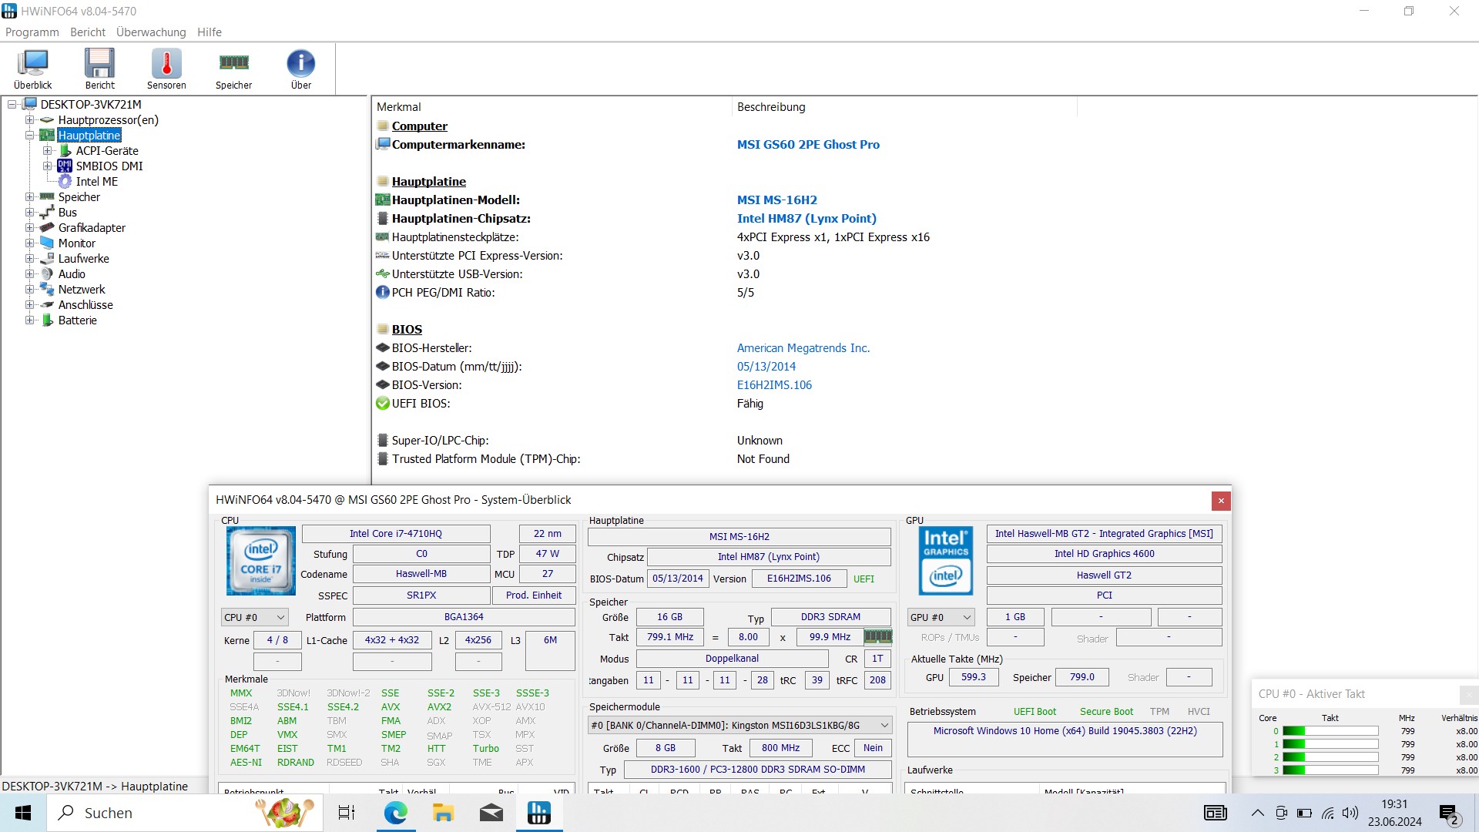The width and height of the screenshot is (1479, 832).
Task: Select Intel ME tree item
Action: [96, 182]
